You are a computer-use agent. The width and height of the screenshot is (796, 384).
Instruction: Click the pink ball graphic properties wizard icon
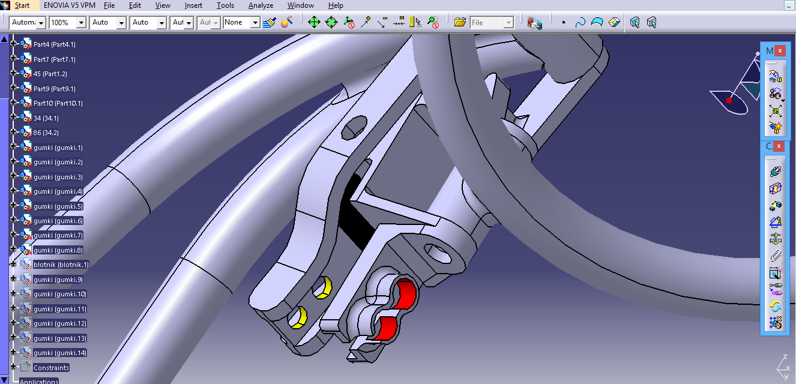[x=286, y=22]
